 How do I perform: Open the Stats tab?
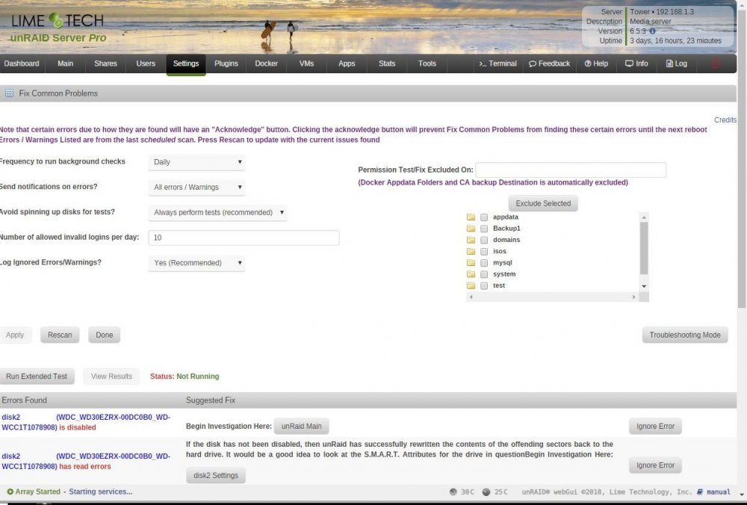coord(387,63)
